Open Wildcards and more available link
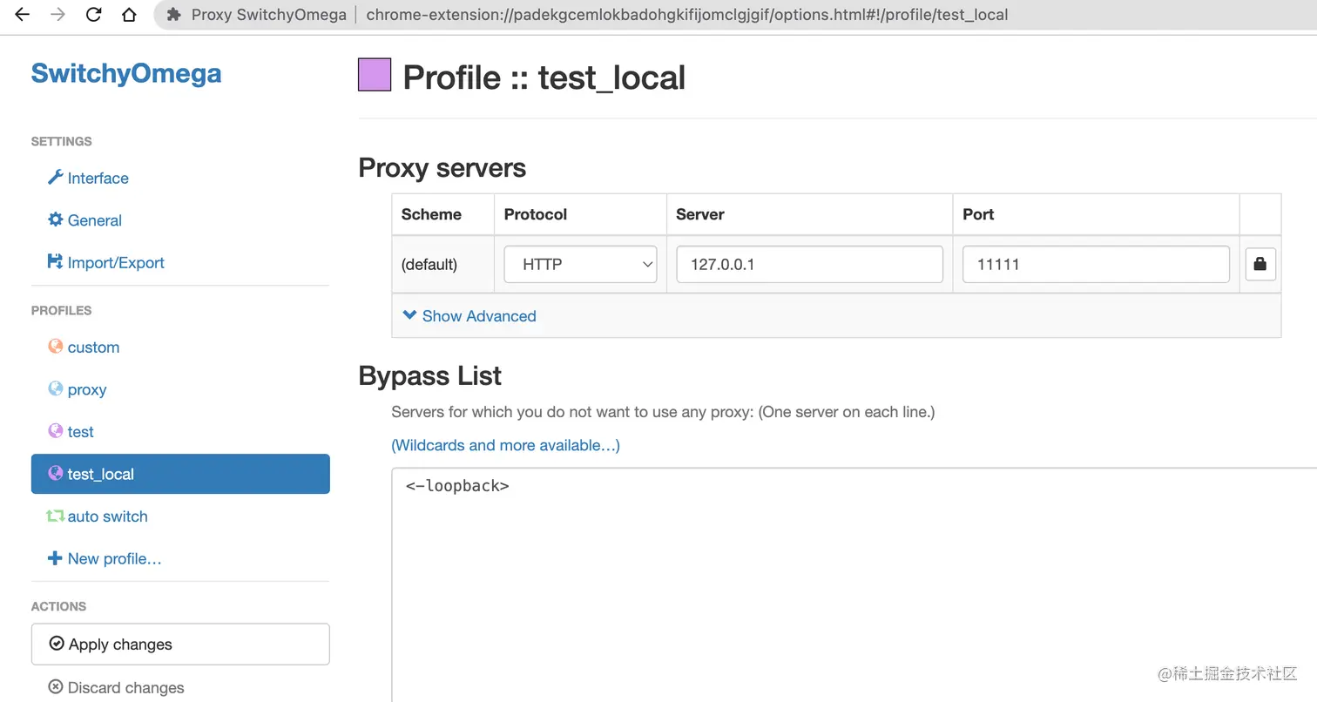Viewport: 1317px width, 702px height. coord(505,446)
